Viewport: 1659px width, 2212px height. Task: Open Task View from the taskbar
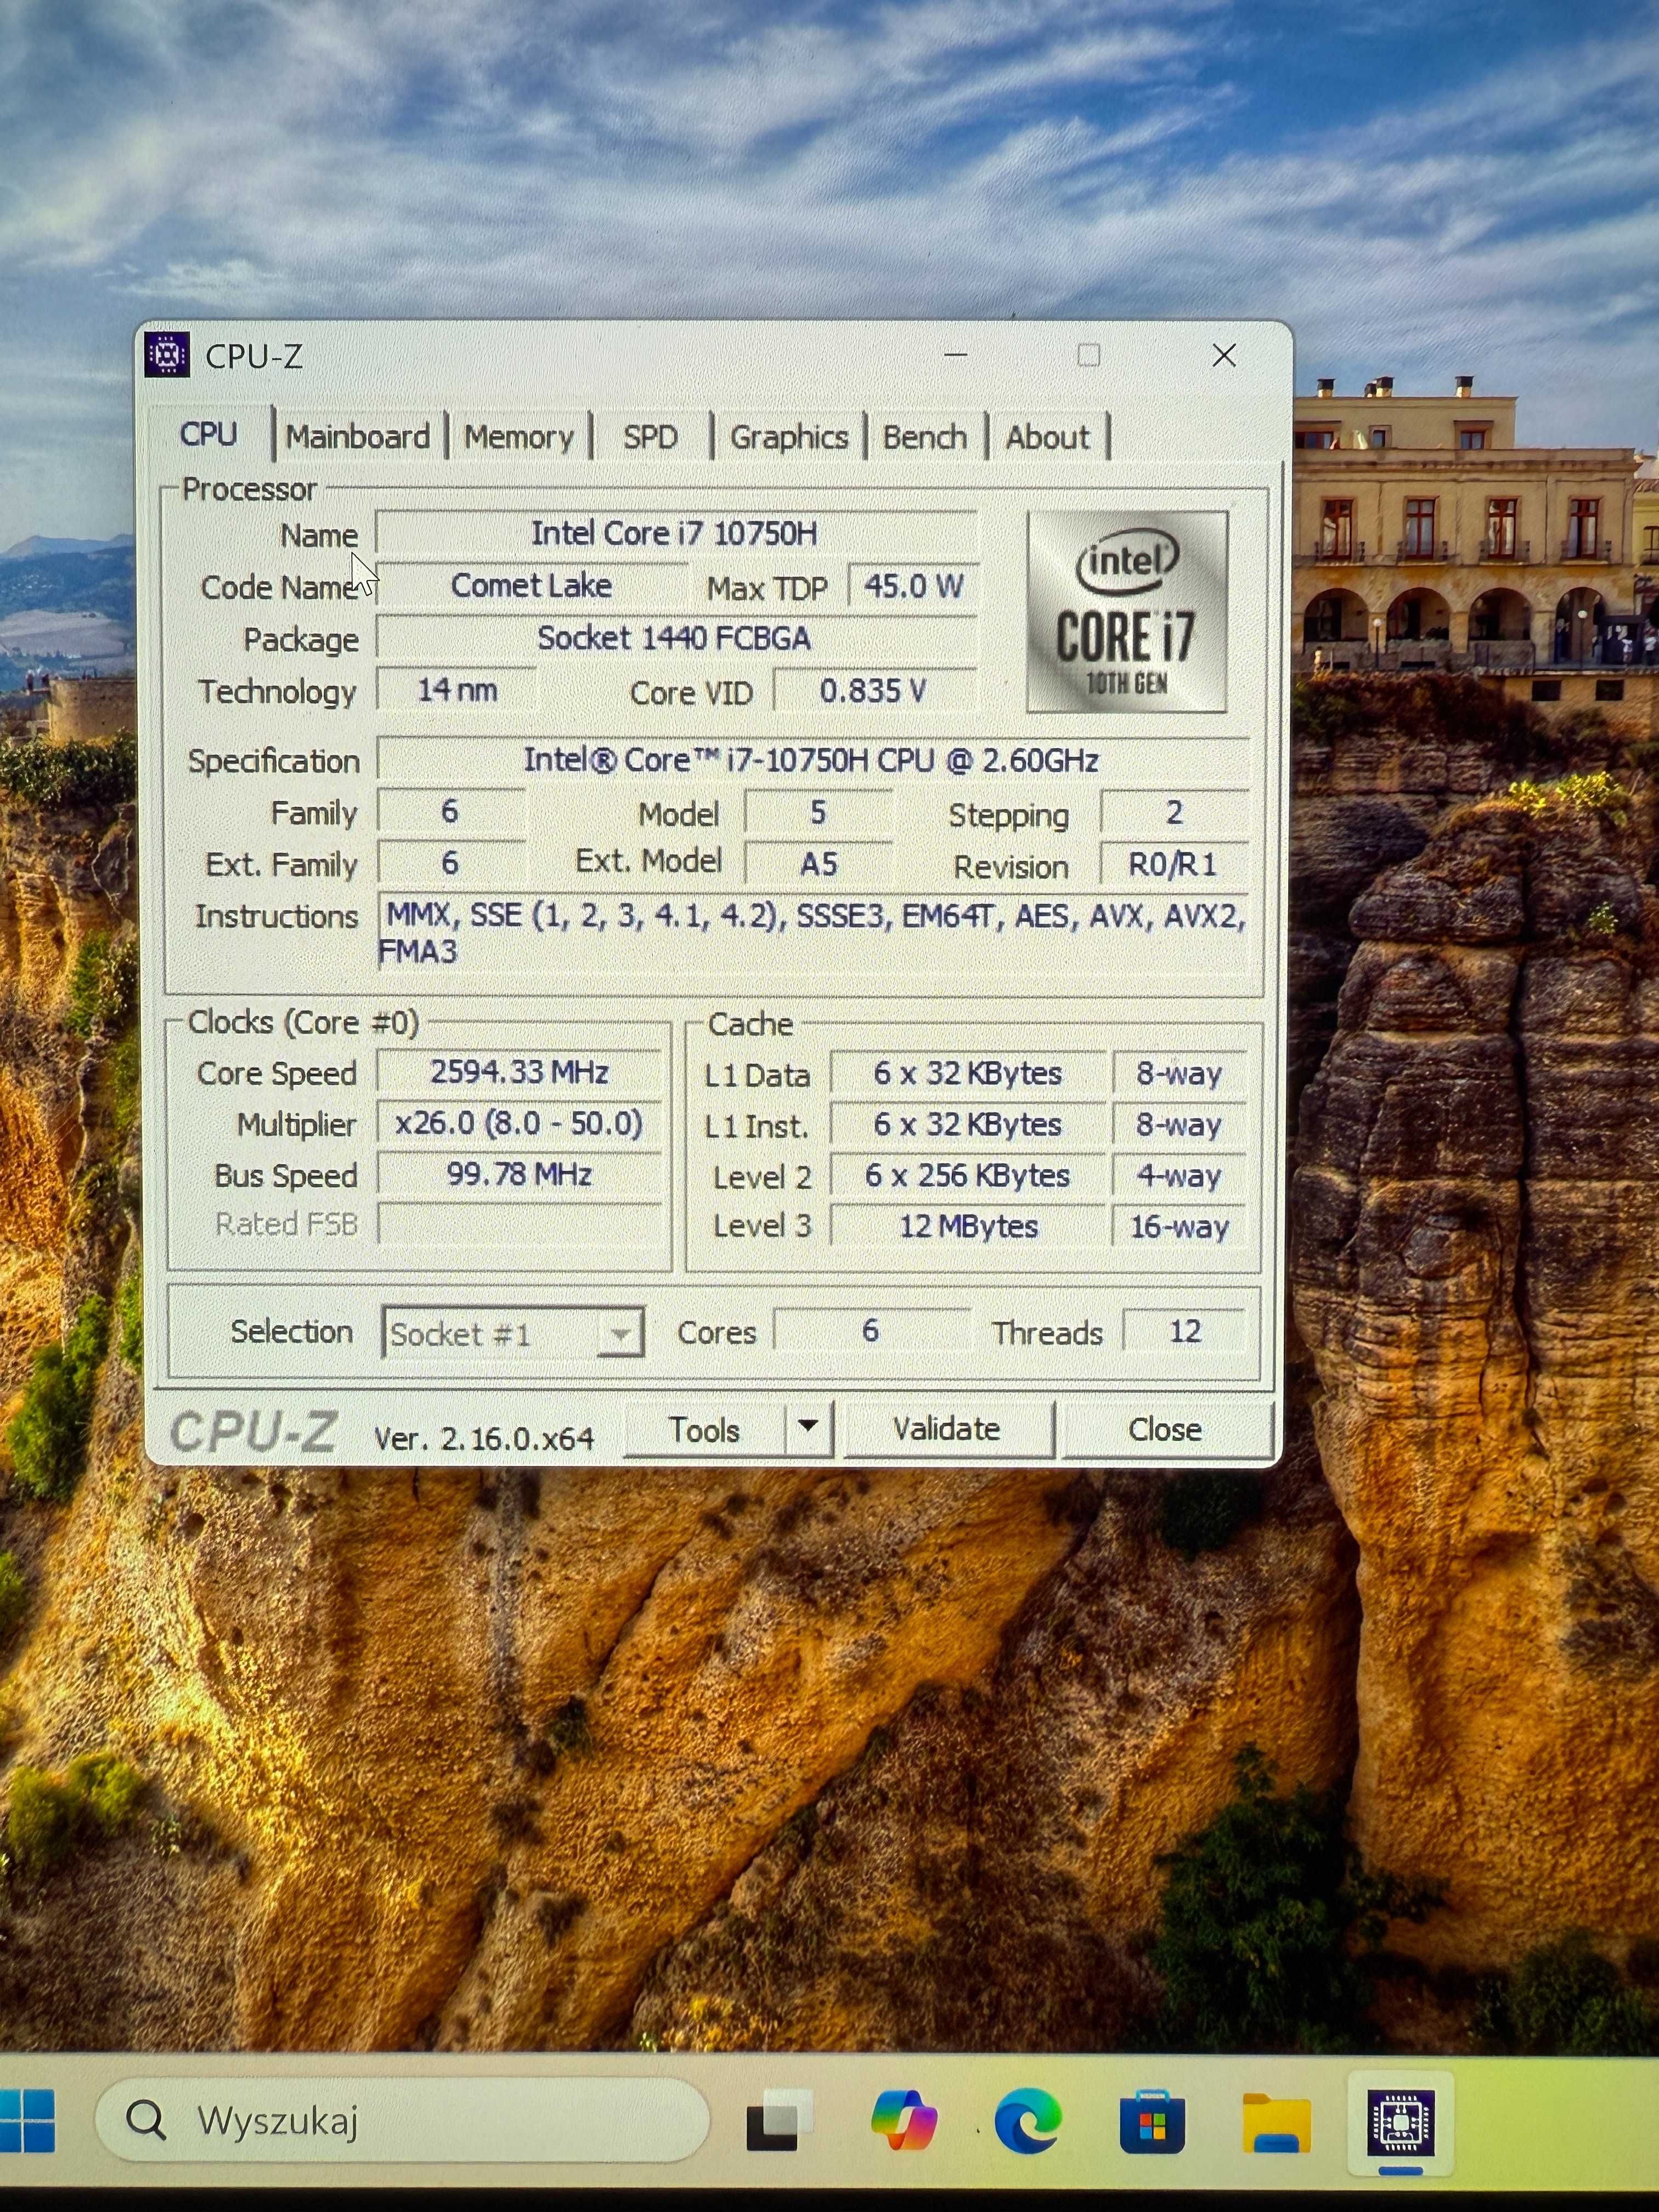779,2120
